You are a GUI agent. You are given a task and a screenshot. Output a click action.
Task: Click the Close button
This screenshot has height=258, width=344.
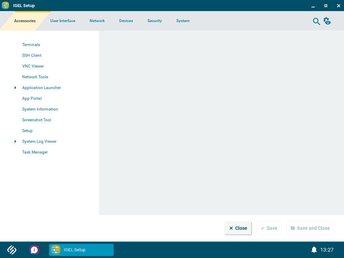tap(238, 228)
